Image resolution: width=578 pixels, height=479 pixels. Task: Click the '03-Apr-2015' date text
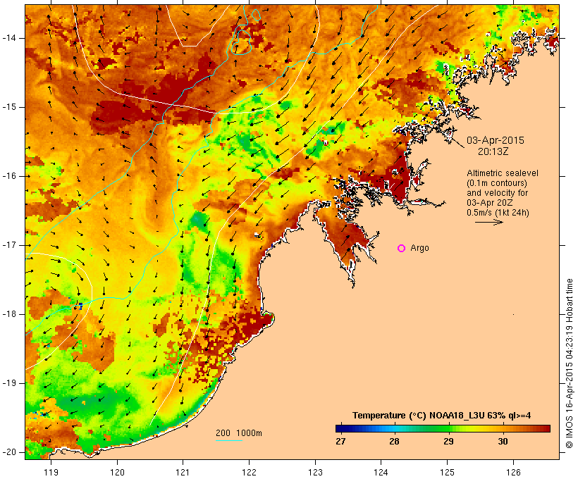pyautogui.click(x=496, y=140)
